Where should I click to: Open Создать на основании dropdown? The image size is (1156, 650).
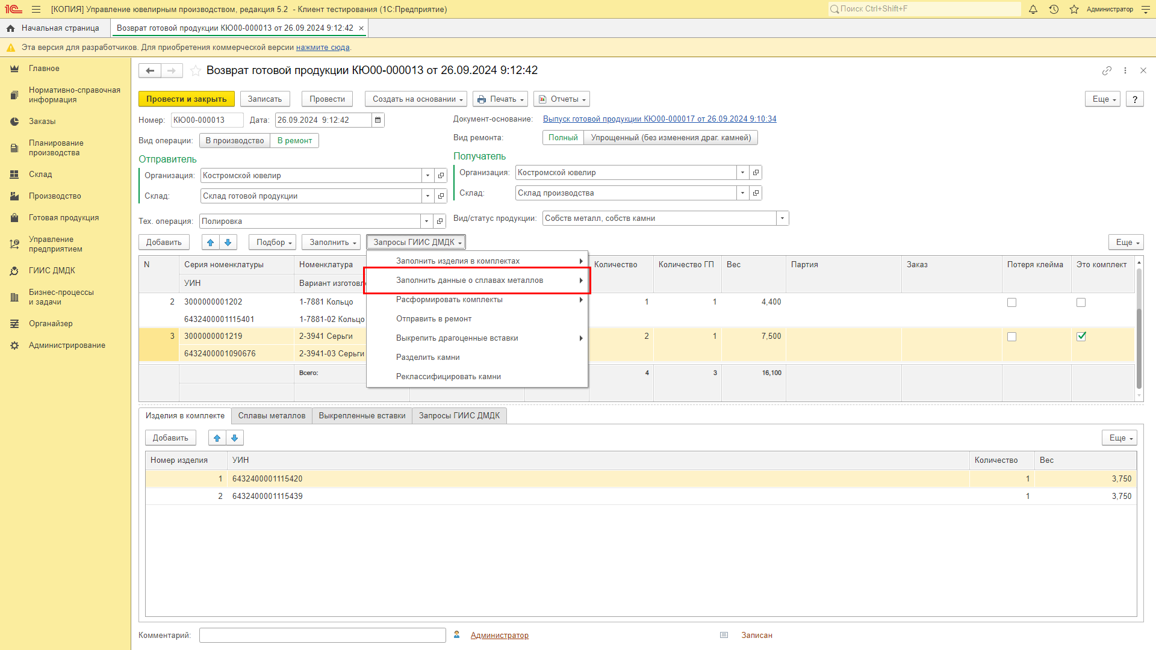tap(416, 99)
